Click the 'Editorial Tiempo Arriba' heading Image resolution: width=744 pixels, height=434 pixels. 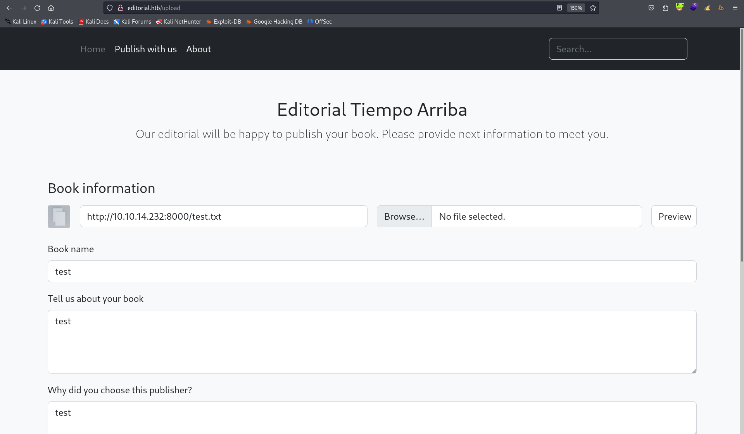[372, 110]
